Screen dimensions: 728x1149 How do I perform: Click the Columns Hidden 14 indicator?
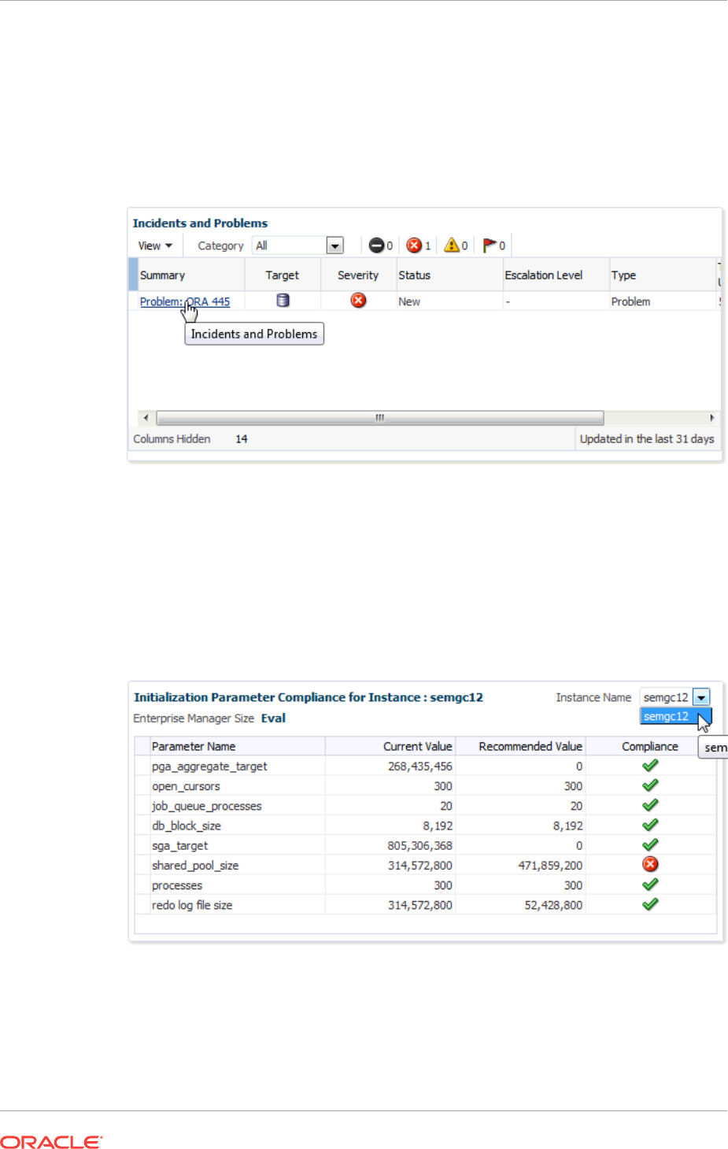(x=190, y=439)
